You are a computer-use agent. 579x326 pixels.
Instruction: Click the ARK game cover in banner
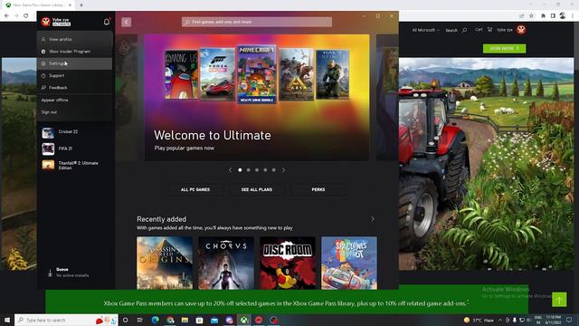[296, 74]
